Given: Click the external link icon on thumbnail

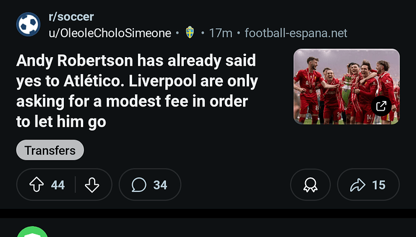Looking at the screenshot, I should (x=381, y=106).
